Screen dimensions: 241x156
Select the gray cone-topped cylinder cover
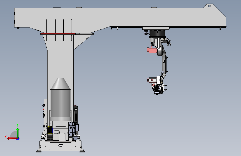(x=60, y=99)
